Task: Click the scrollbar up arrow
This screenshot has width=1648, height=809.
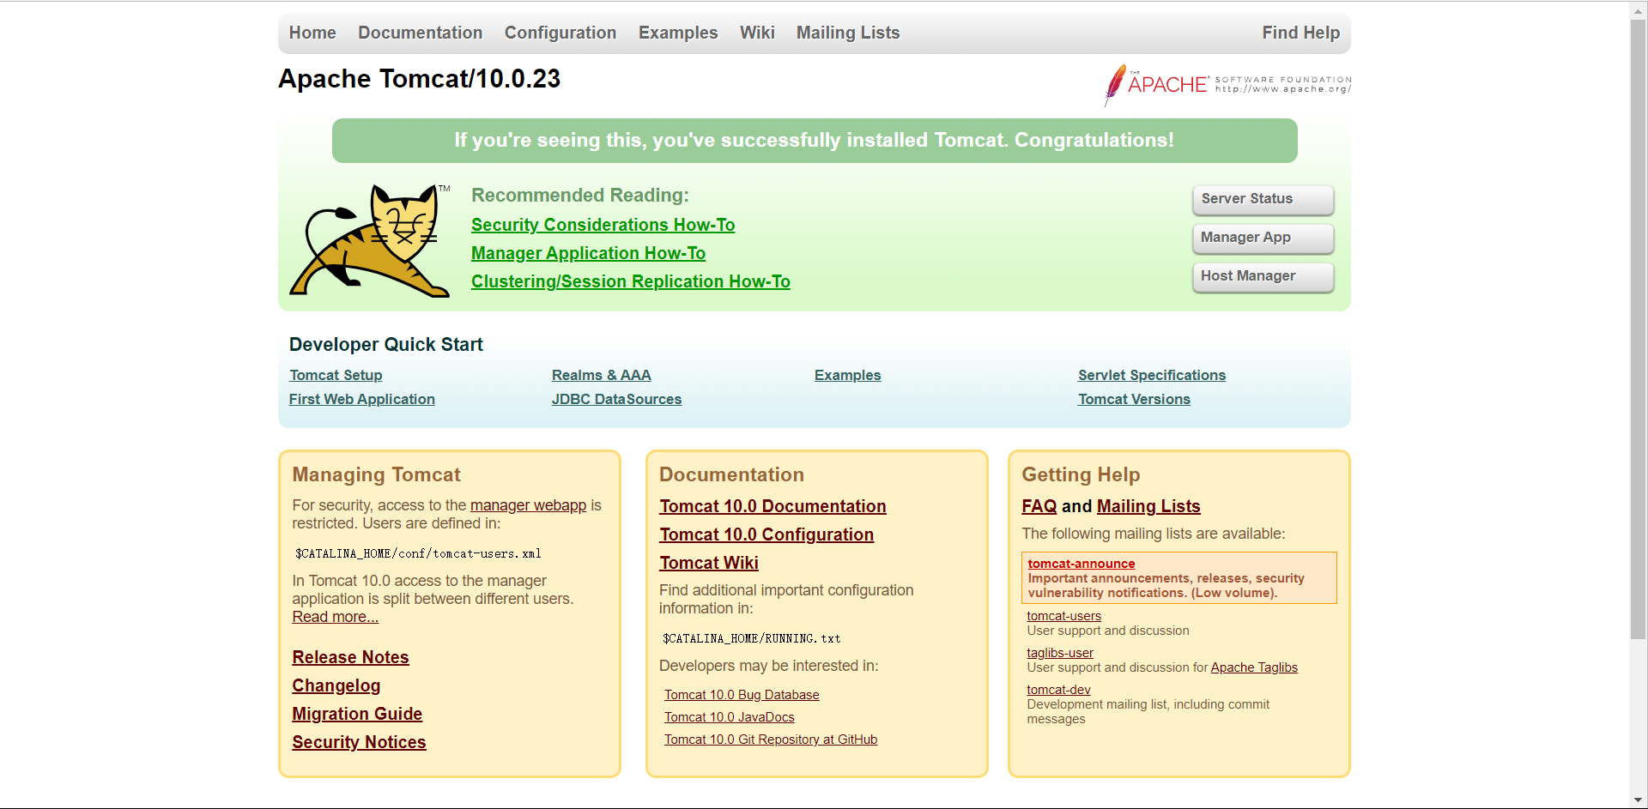Action: (x=1639, y=9)
